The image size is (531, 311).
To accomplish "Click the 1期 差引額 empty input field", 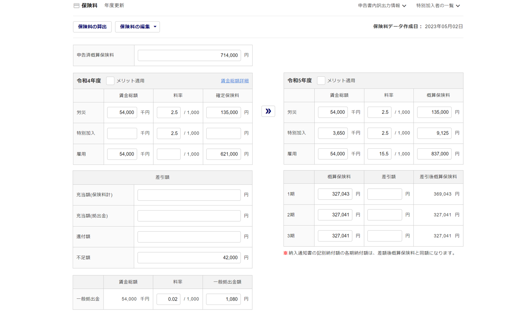I will [x=384, y=194].
